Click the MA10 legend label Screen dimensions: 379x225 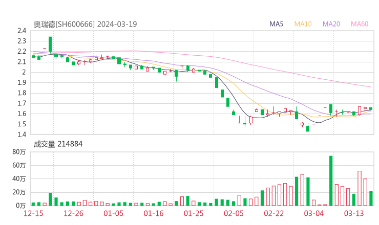[x=303, y=24]
